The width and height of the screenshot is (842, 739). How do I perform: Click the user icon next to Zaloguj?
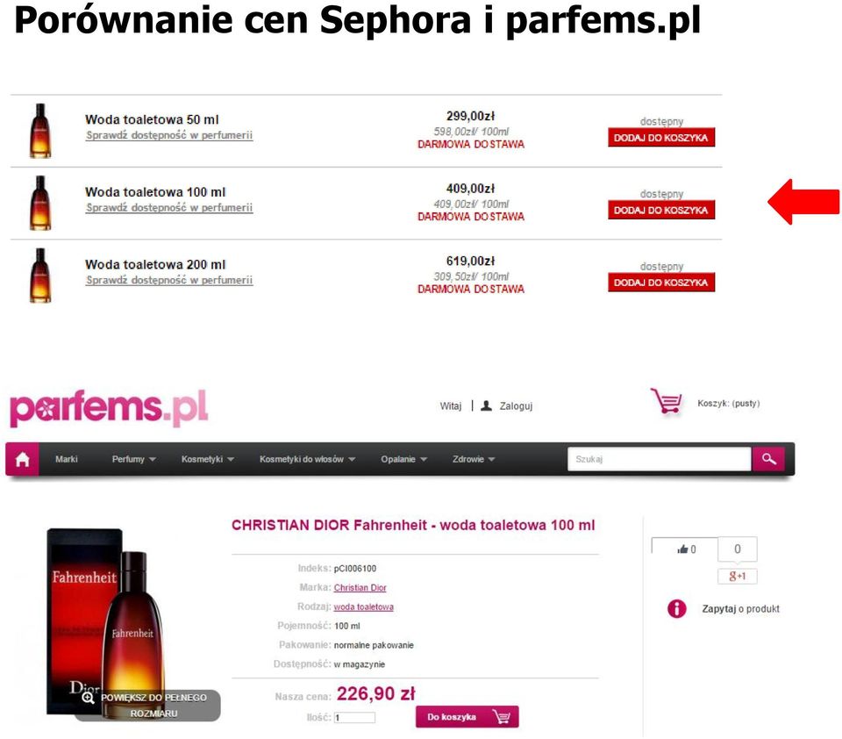486,405
